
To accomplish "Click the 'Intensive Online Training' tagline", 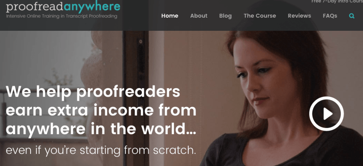I will [62, 16].
